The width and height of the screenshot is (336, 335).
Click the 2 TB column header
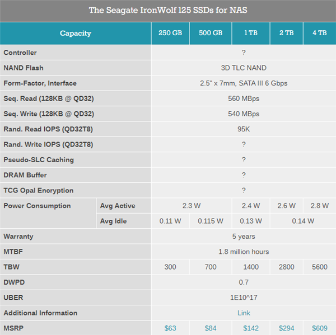(286, 33)
